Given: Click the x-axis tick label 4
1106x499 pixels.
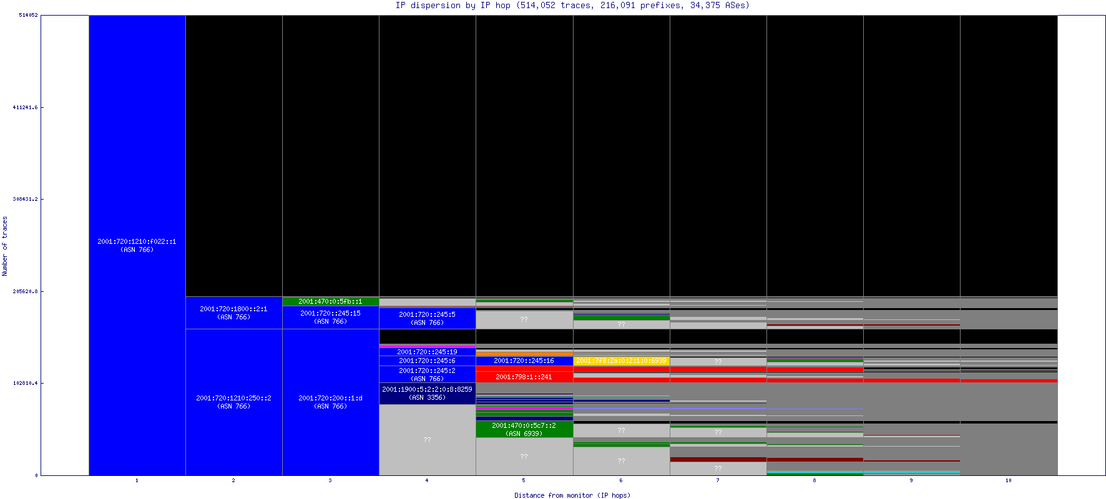Looking at the screenshot, I should (427, 480).
